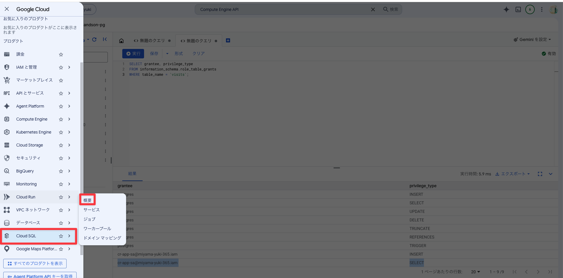Add a new query tab with plus icon

pos(228,40)
